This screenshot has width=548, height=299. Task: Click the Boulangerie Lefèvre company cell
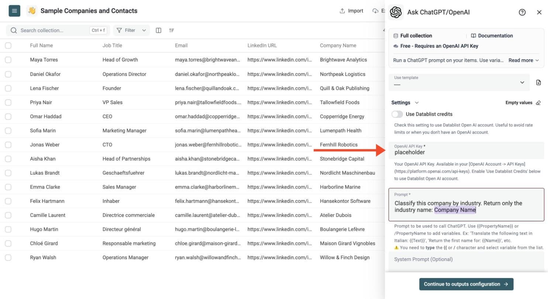[x=342, y=229]
